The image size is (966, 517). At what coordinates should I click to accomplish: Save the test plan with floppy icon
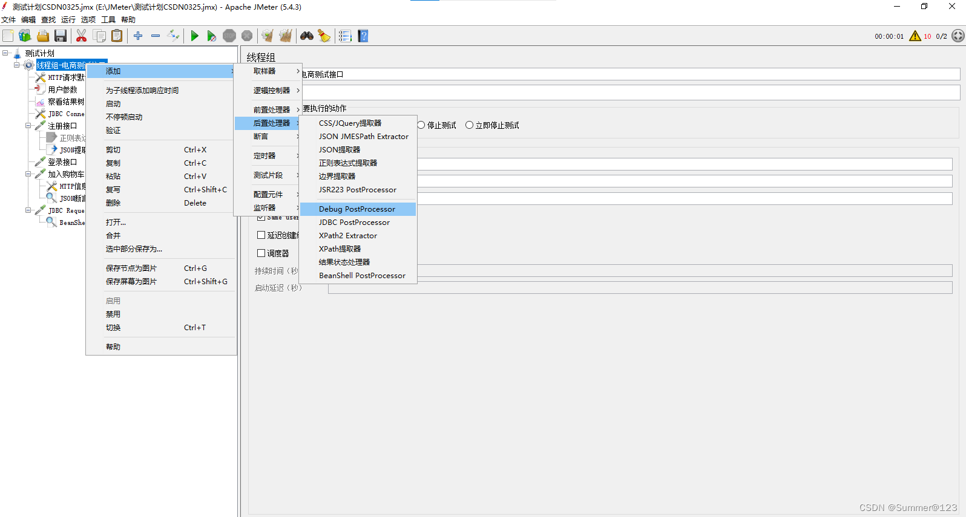click(60, 36)
